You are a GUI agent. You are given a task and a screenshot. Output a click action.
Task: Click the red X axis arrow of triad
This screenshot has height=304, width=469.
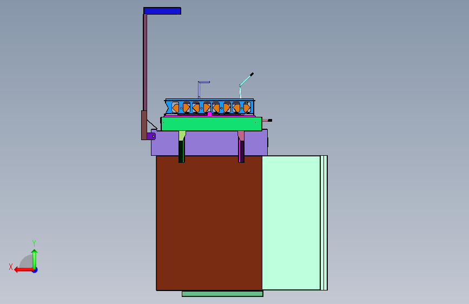pos(24,270)
